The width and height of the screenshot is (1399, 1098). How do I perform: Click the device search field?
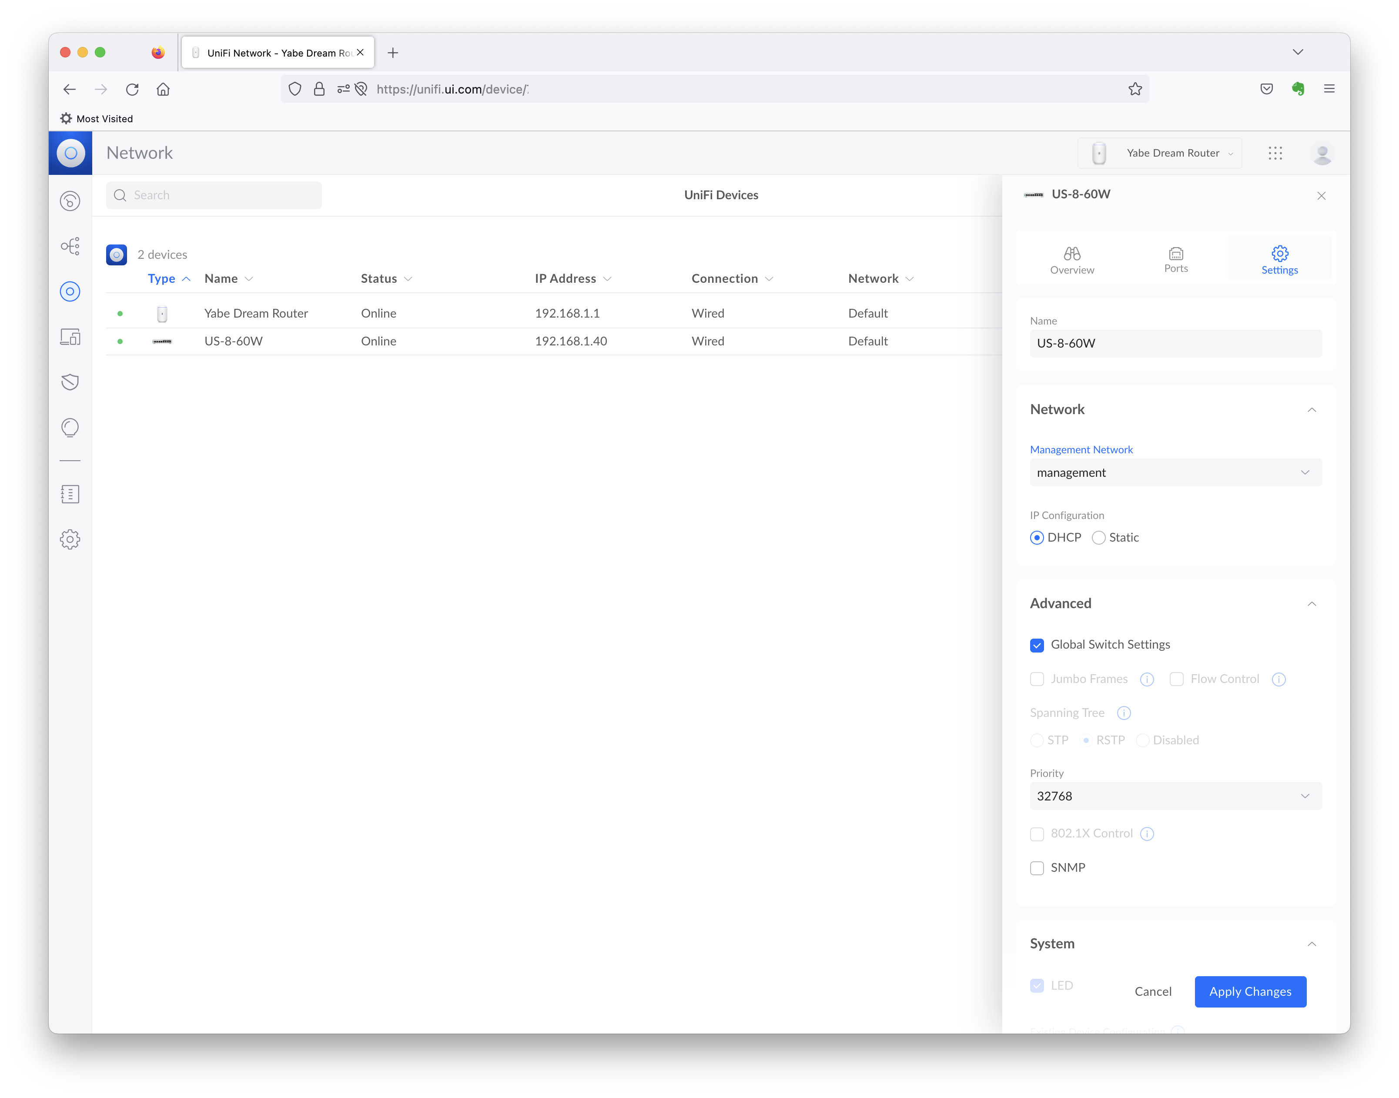click(214, 195)
